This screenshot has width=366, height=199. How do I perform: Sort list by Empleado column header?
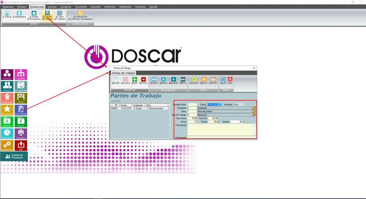(139, 105)
